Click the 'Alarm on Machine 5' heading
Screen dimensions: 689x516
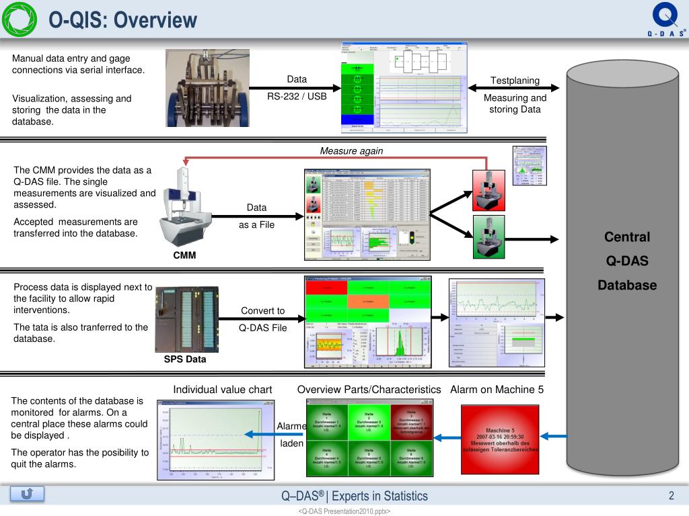point(497,390)
